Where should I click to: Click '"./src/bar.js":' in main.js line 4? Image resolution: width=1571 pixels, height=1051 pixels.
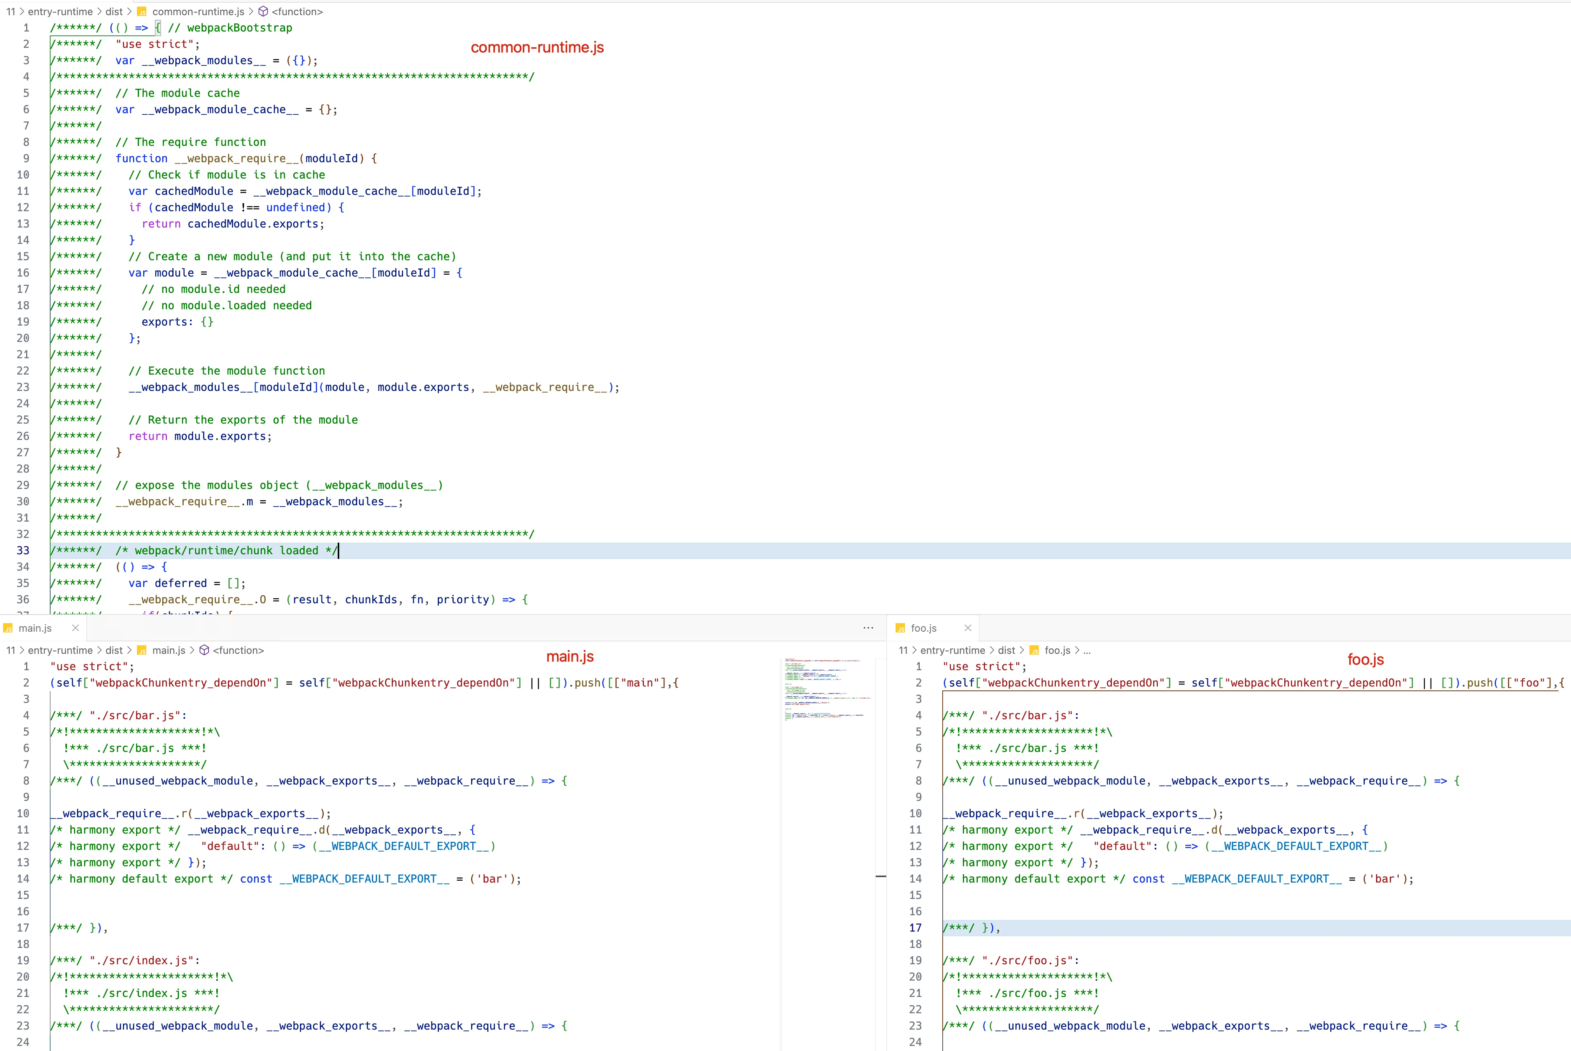(x=138, y=716)
